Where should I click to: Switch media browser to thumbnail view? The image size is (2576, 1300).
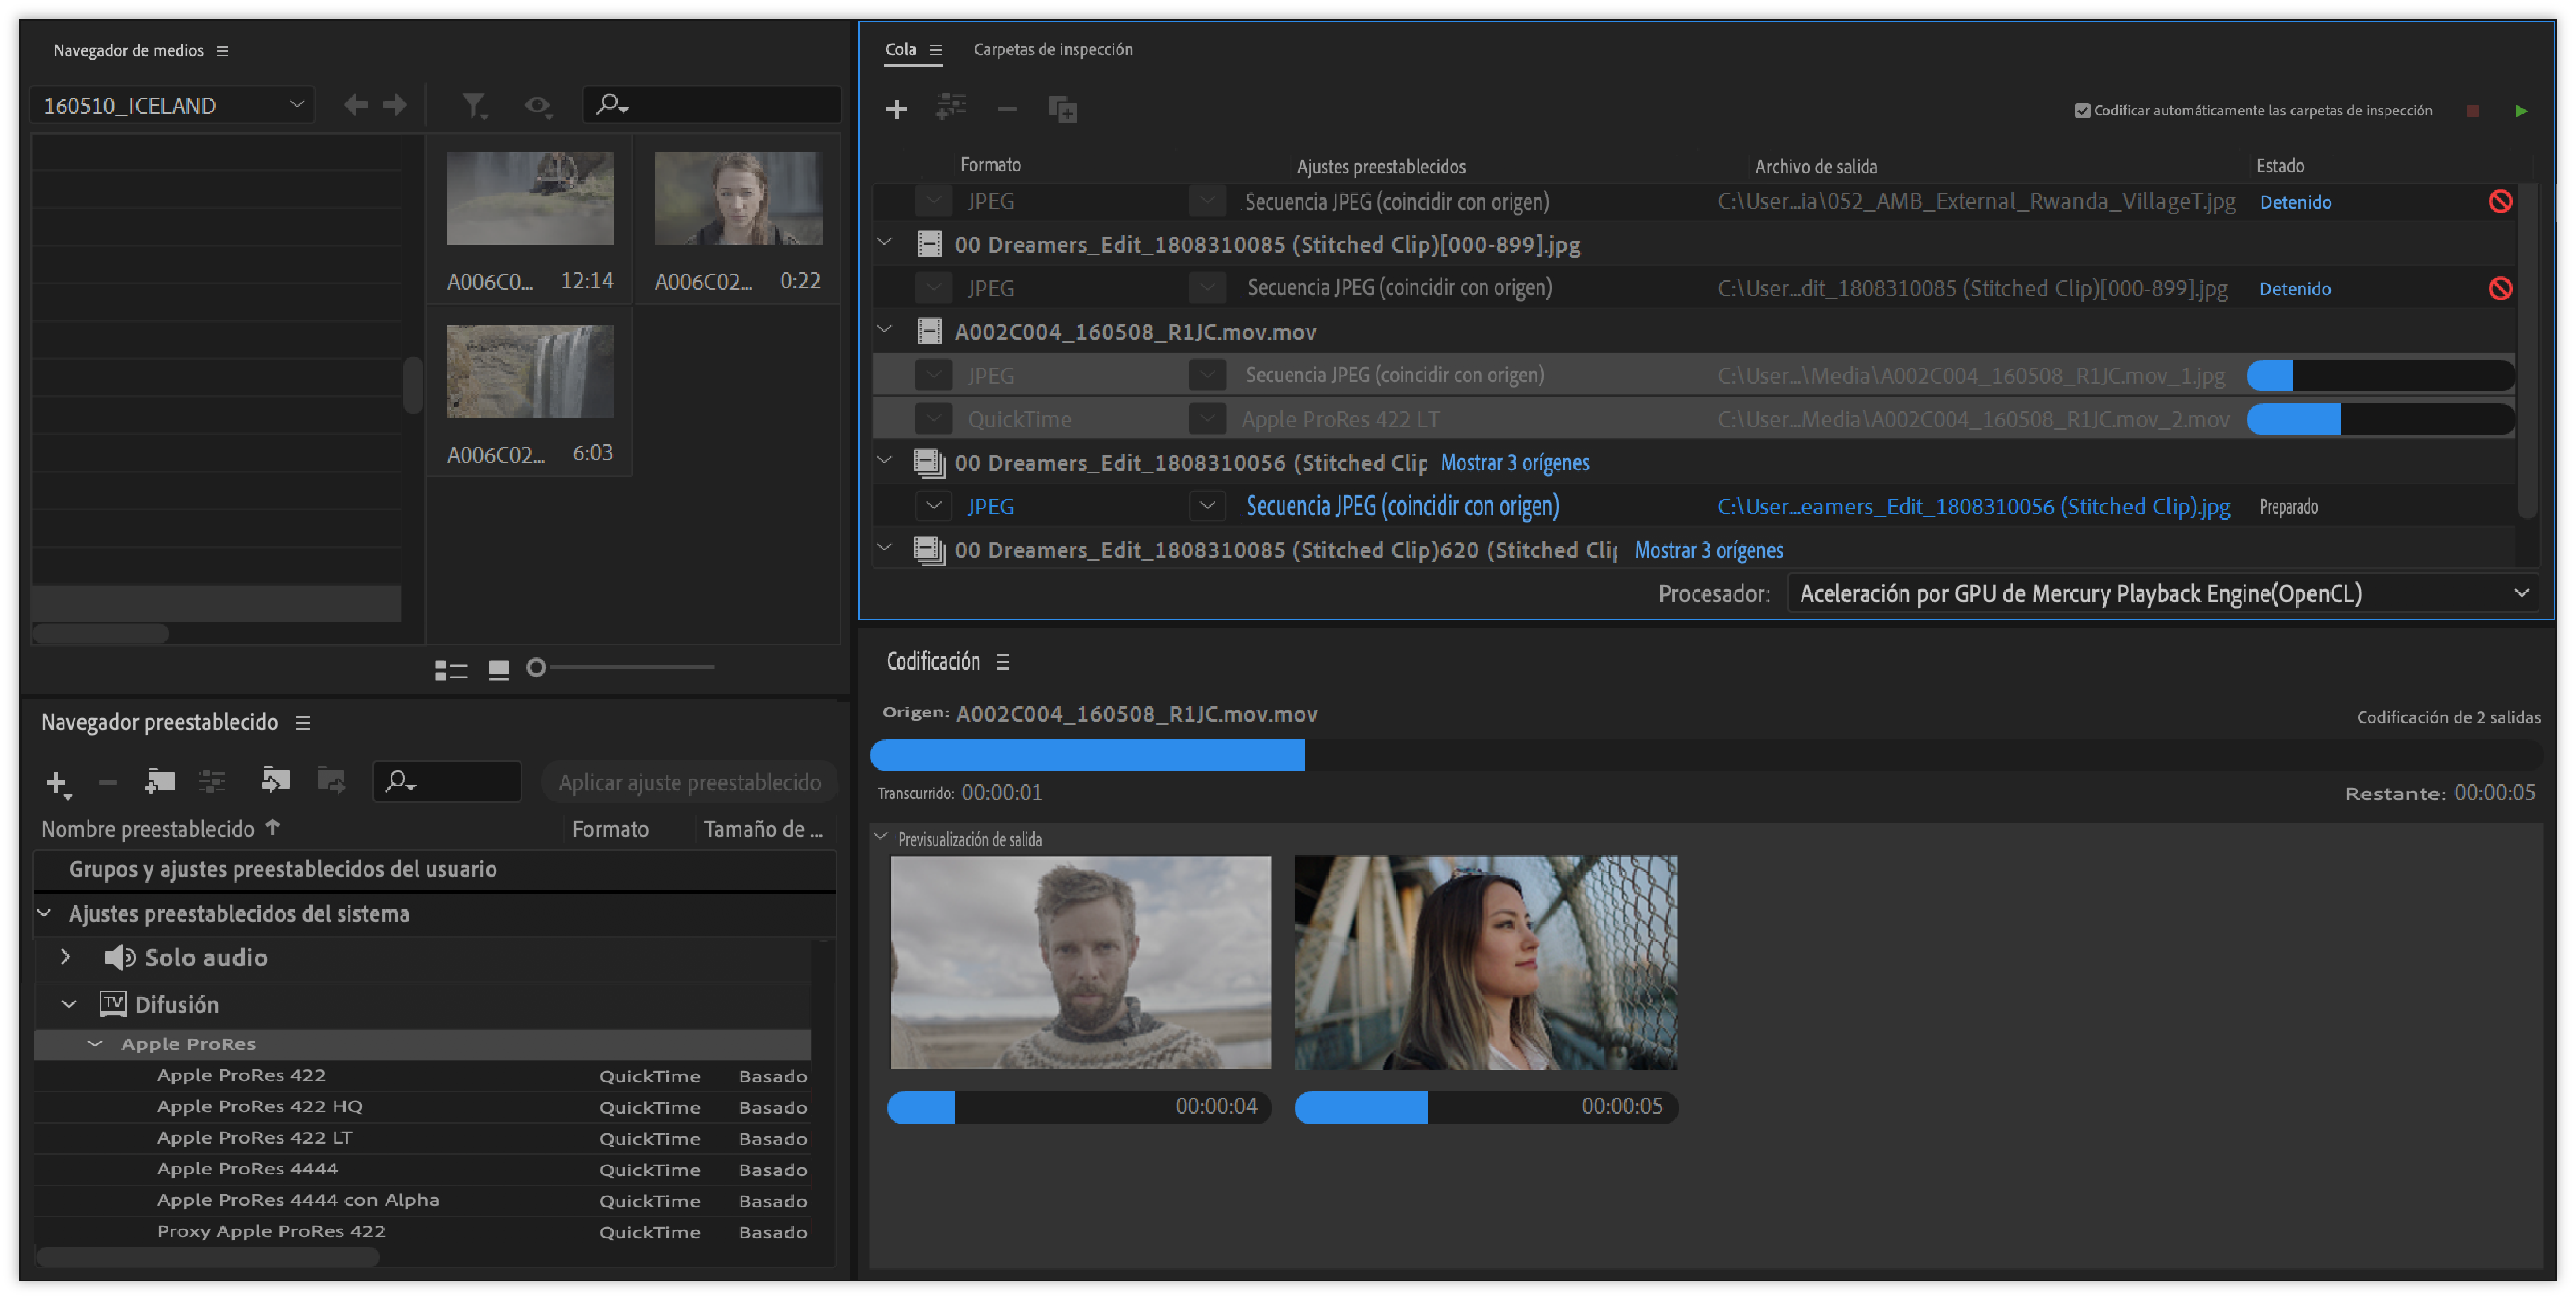(498, 669)
